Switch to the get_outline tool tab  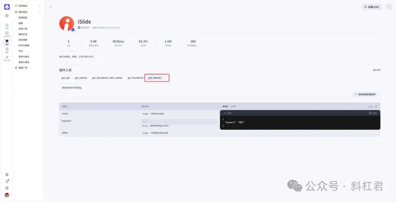coord(81,78)
